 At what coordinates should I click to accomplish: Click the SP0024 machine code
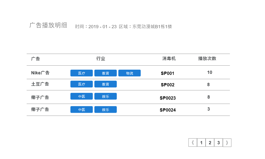click(x=168, y=110)
